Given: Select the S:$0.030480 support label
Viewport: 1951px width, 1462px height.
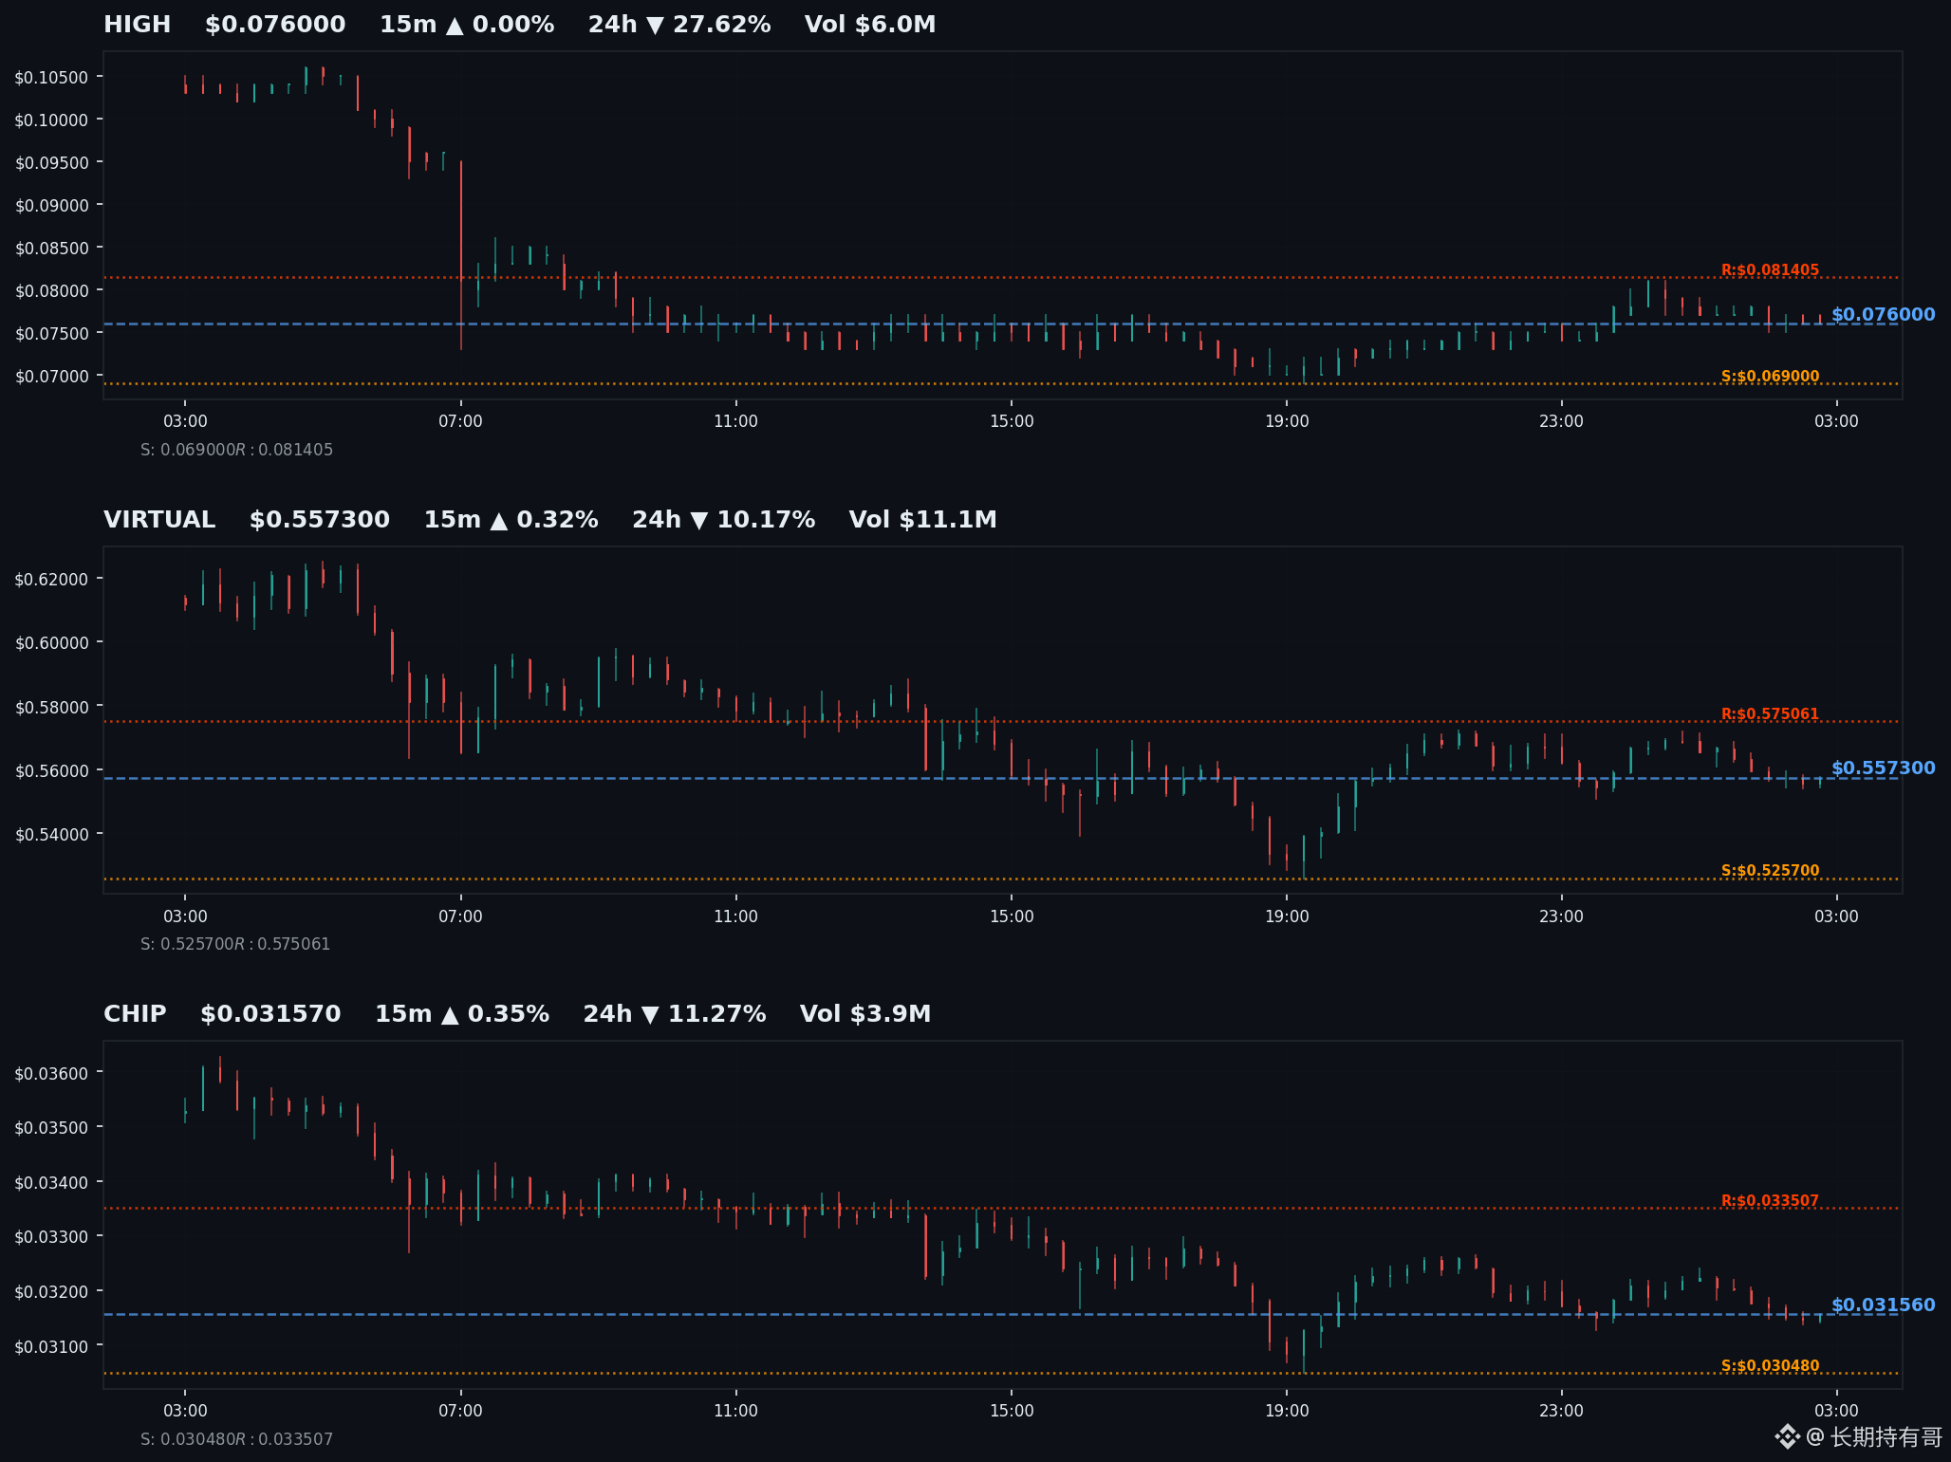Looking at the screenshot, I should [1771, 1366].
